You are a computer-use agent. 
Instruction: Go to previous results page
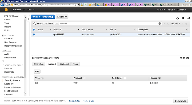[168, 24]
